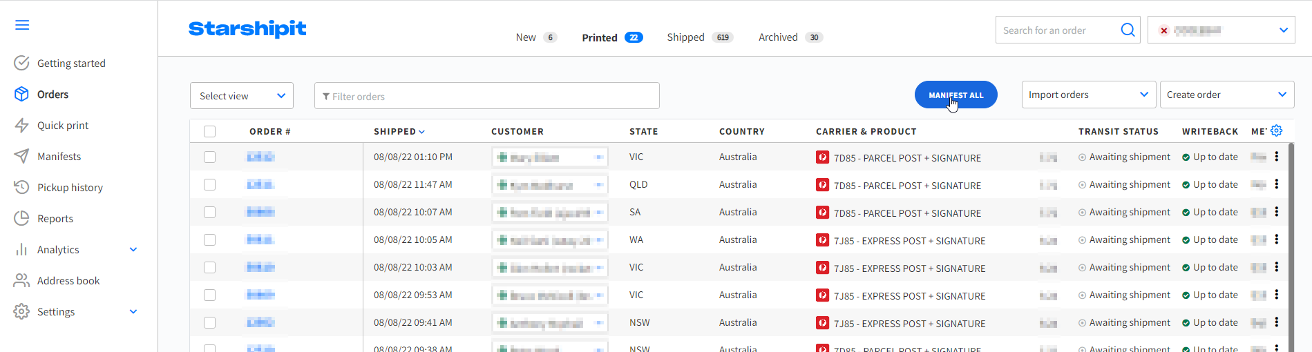This screenshot has height=352, width=1312.
Task: Open order number link on 09:53 AM row
Action: [x=260, y=295]
